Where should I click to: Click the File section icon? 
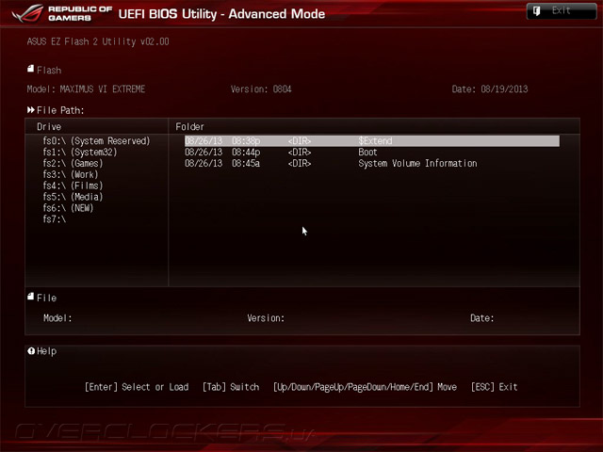[31, 297]
